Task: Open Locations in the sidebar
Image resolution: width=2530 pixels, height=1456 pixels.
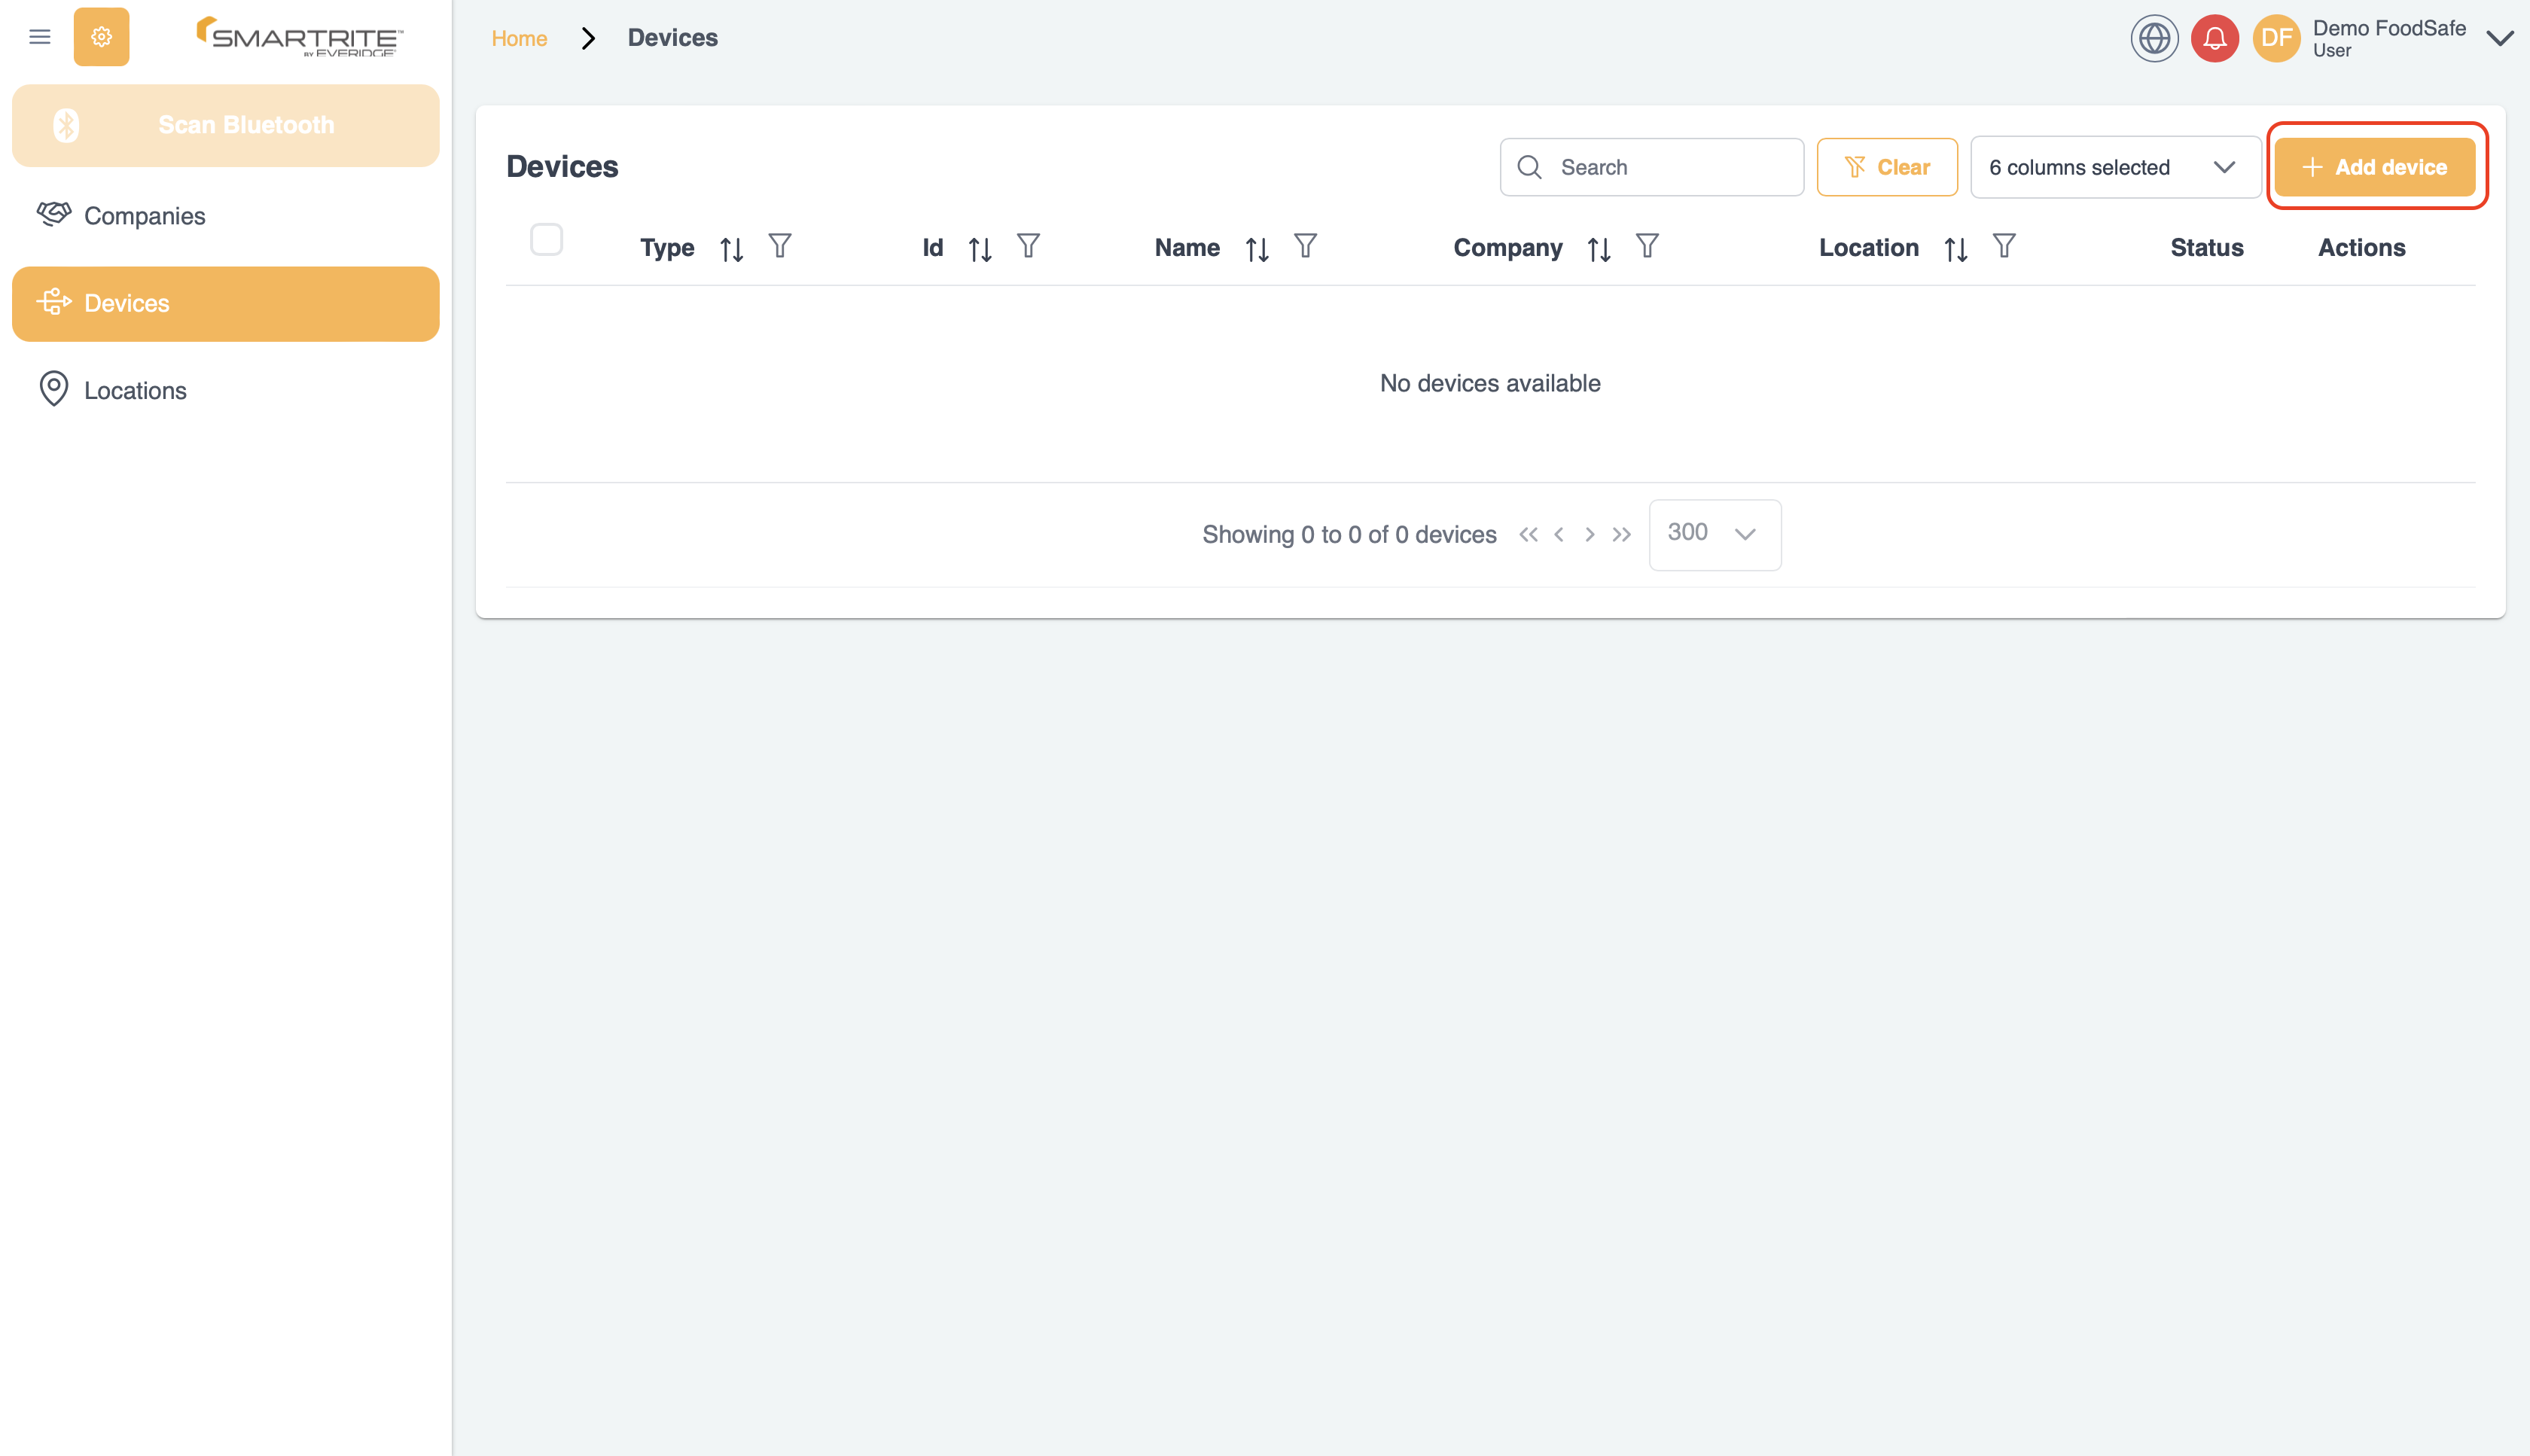Action: click(135, 390)
